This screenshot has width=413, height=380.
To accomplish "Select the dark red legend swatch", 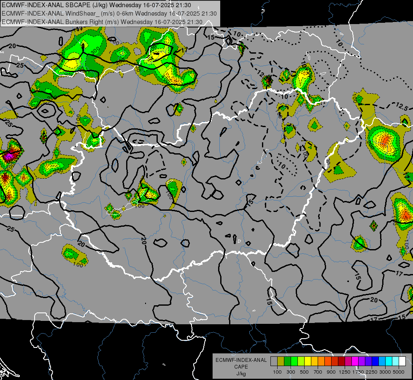I will [x=341, y=361].
